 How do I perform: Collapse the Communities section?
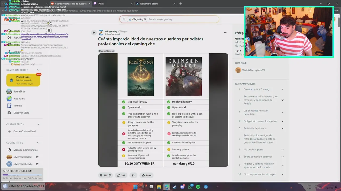(x=38, y=143)
